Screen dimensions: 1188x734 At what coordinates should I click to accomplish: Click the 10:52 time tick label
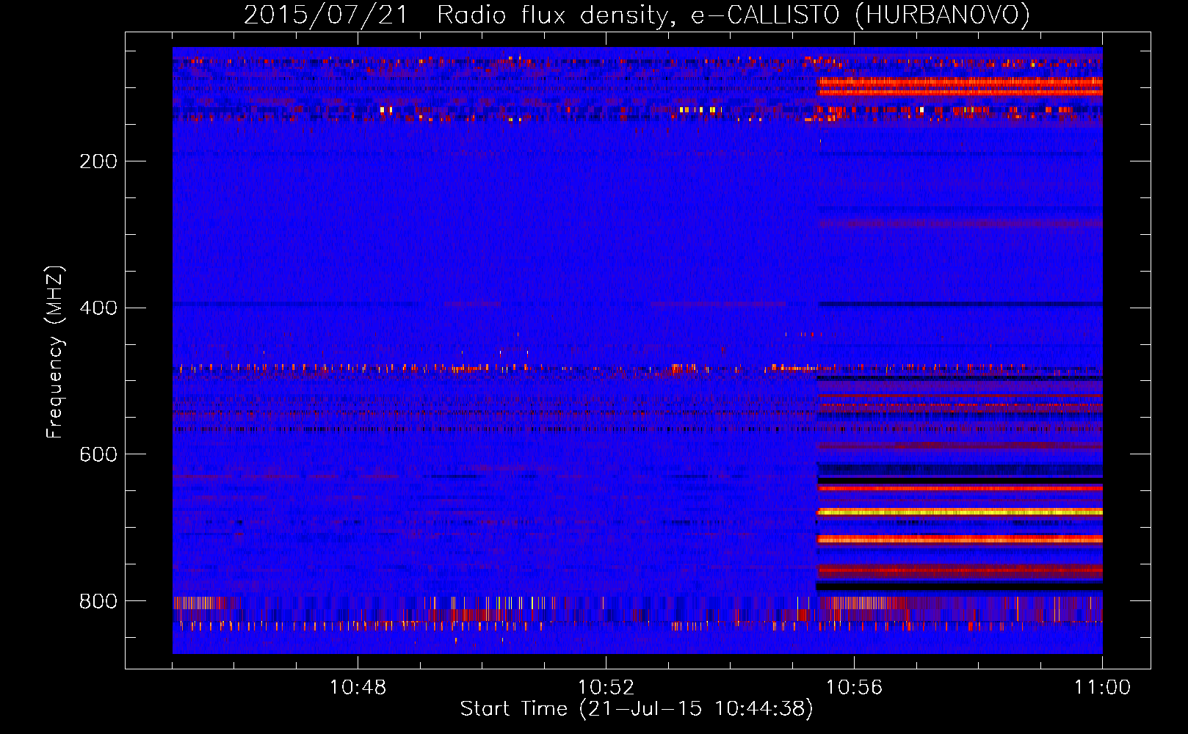pyautogui.click(x=606, y=688)
